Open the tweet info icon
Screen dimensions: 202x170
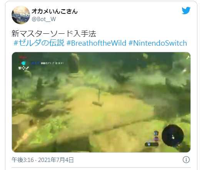click(x=186, y=160)
